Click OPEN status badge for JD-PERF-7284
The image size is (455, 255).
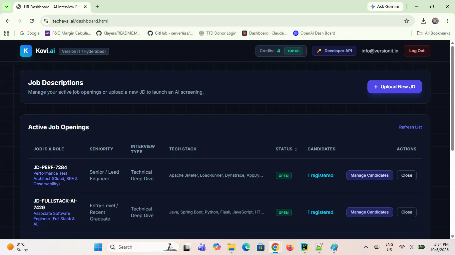click(283, 176)
